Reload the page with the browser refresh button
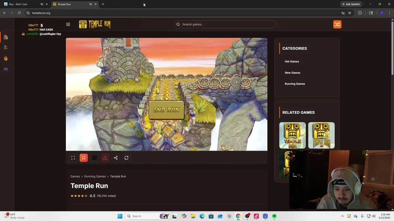The image size is (394, 221). (x=19, y=13)
